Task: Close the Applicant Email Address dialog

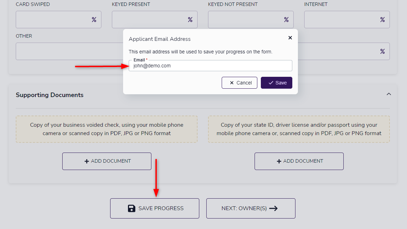Action: point(290,38)
